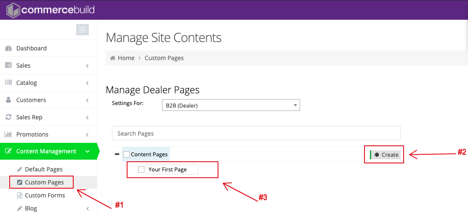This screenshot has width=468, height=213.
Task: Click the Sales icon in sidebar
Action: [x=8, y=66]
